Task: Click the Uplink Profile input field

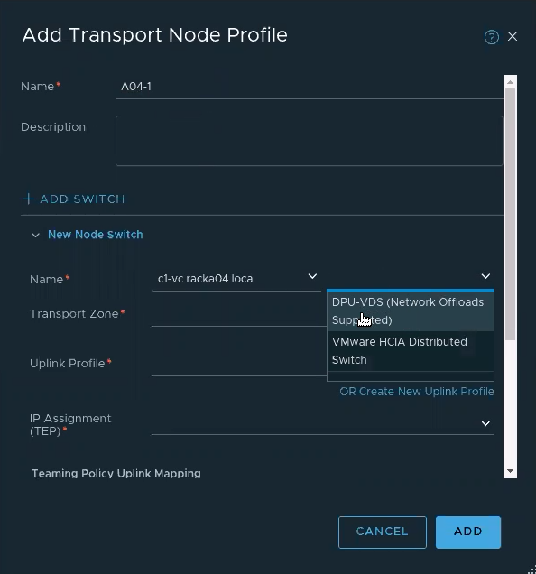Action: coord(239,365)
